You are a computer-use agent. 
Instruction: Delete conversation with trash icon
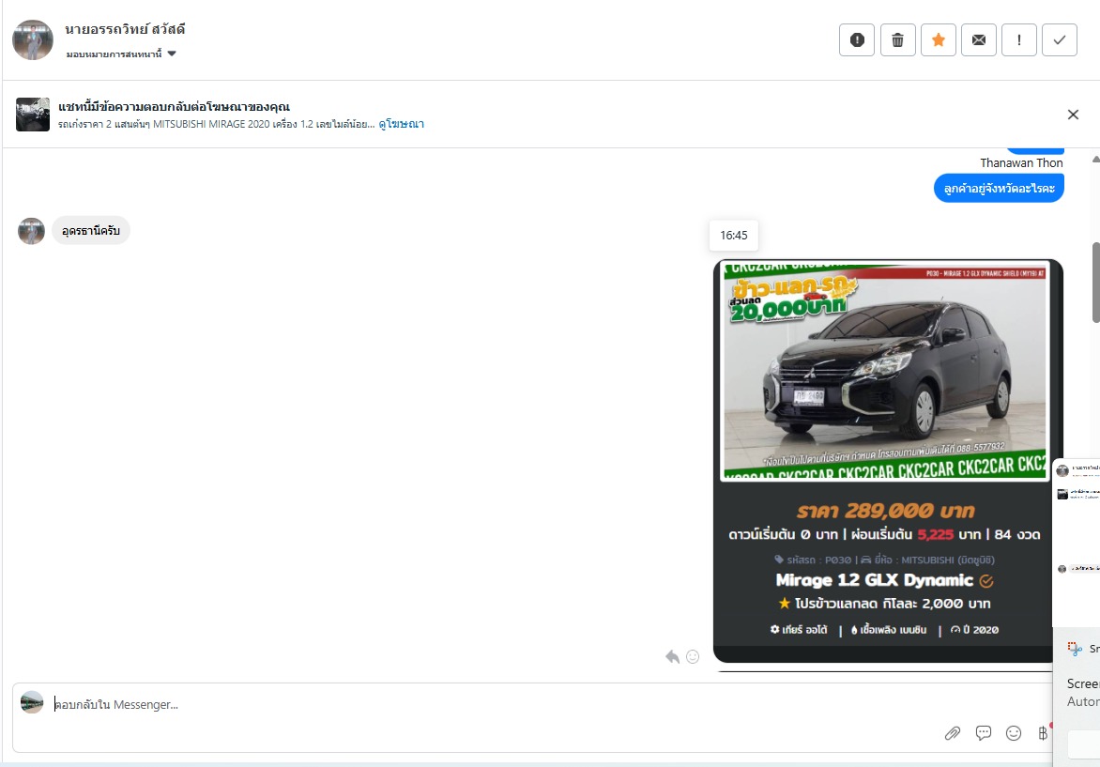pos(897,40)
